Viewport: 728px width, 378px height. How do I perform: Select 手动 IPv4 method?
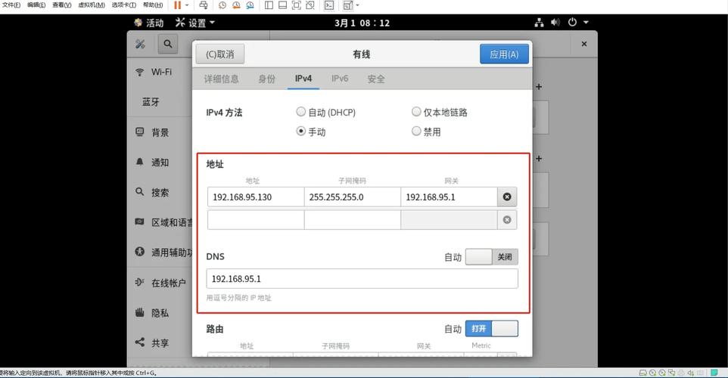coord(311,132)
